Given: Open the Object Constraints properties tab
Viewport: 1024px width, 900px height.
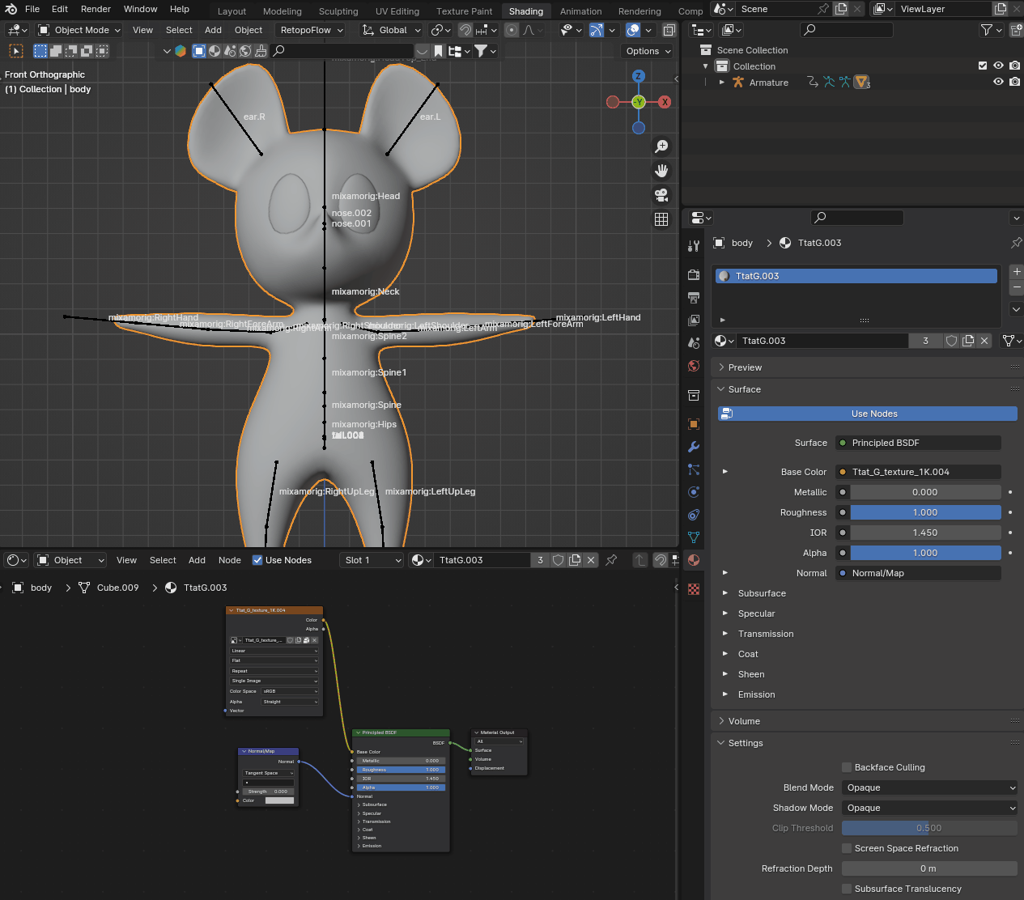Looking at the screenshot, I should tap(694, 515).
